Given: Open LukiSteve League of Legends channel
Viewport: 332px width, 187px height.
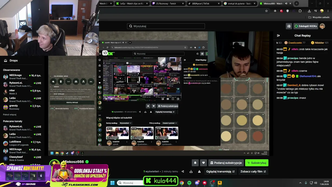Looking at the screenshot, I should [x=22, y=143].
